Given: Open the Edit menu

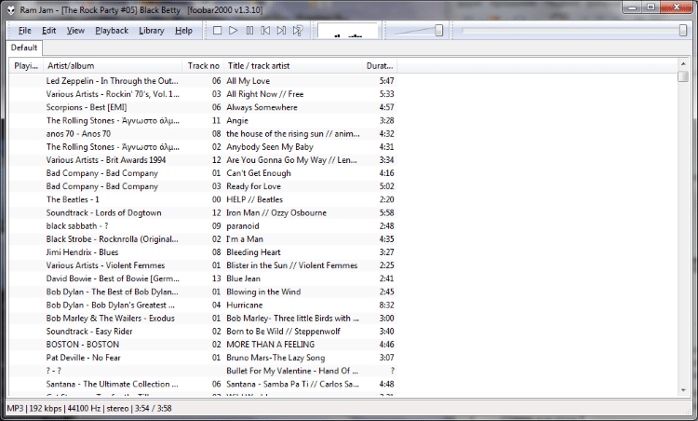Looking at the screenshot, I should (49, 31).
